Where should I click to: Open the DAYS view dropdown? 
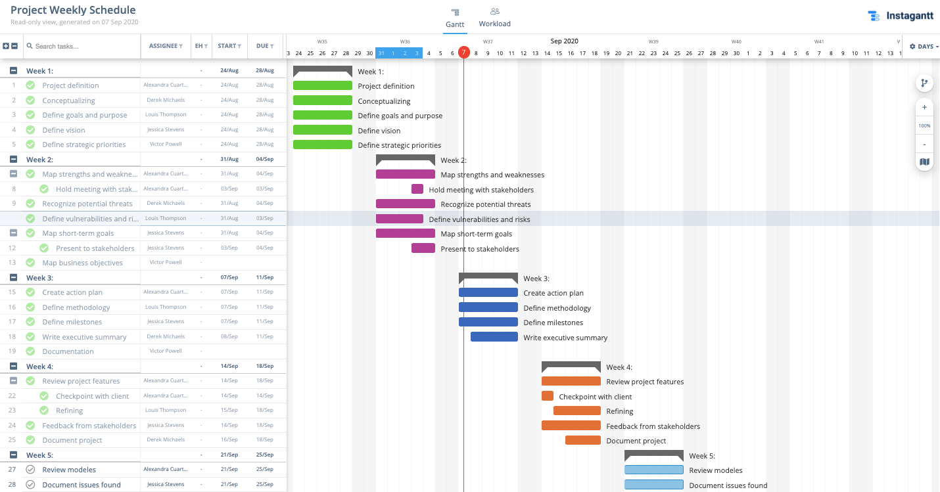point(928,47)
